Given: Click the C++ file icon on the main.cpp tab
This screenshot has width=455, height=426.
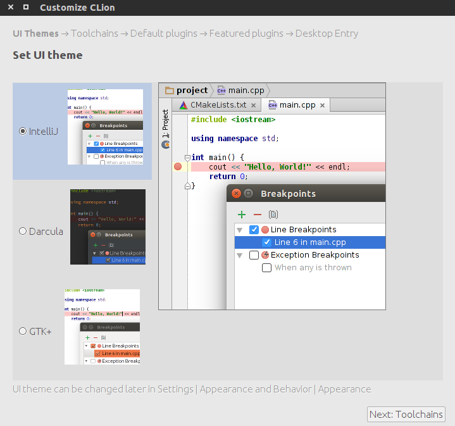Looking at the screenshot, I should point(273,105).
